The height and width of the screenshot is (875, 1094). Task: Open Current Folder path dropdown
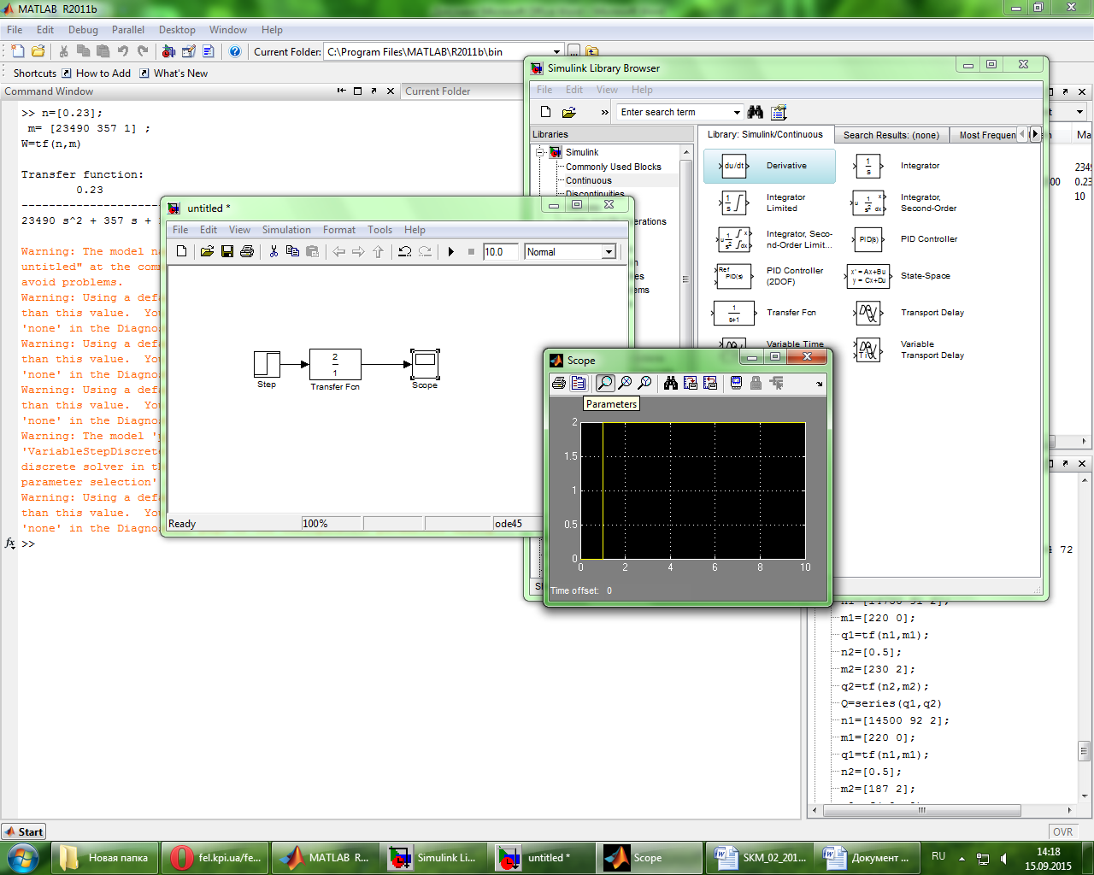tap(556, 51)
